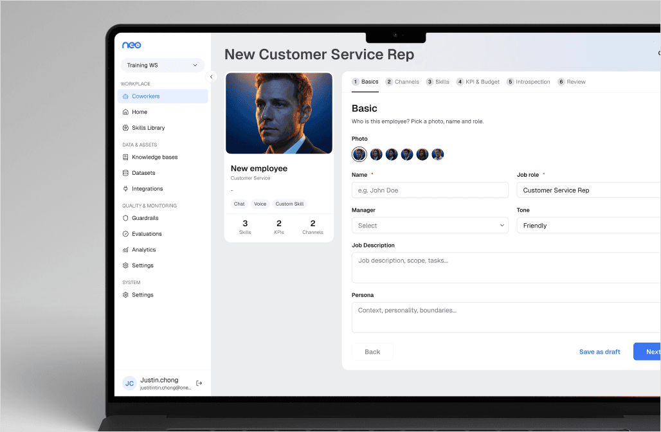661x432 pixels.
Task: Click the Integrations plug icon
Action: coord(125,189)
